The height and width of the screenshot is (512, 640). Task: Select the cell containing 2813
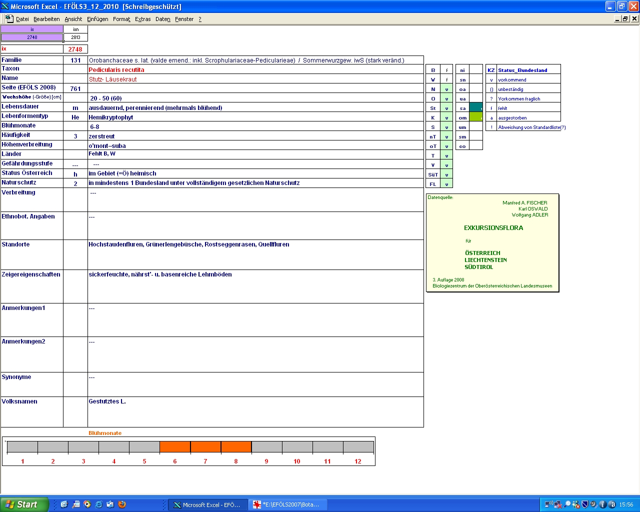[75, 37]
